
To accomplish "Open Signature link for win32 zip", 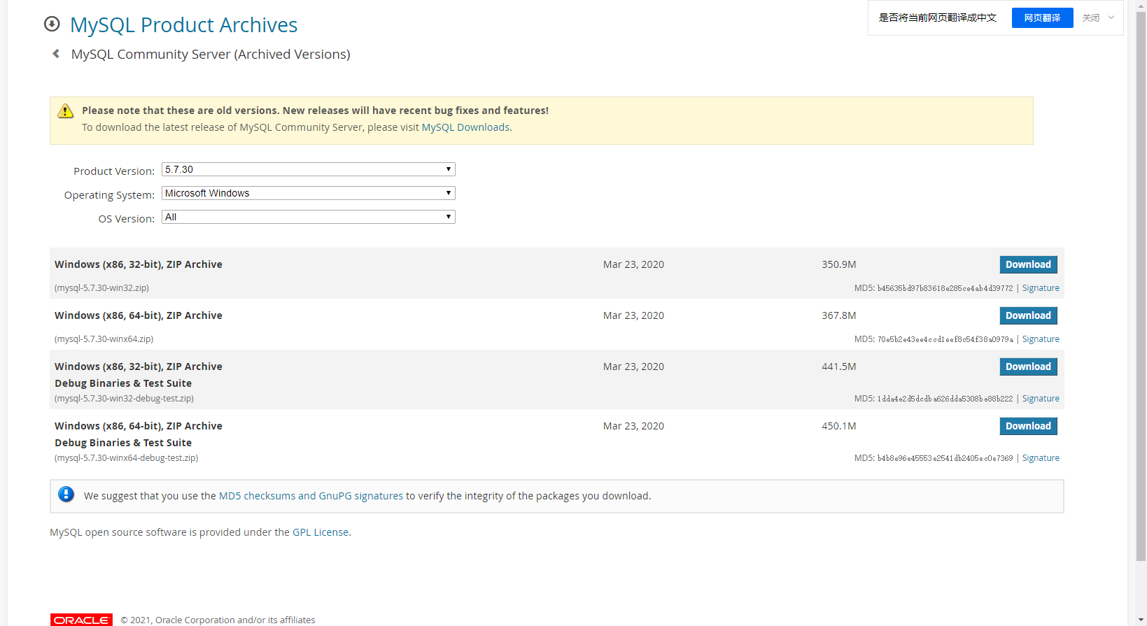I will point(1041,288).
